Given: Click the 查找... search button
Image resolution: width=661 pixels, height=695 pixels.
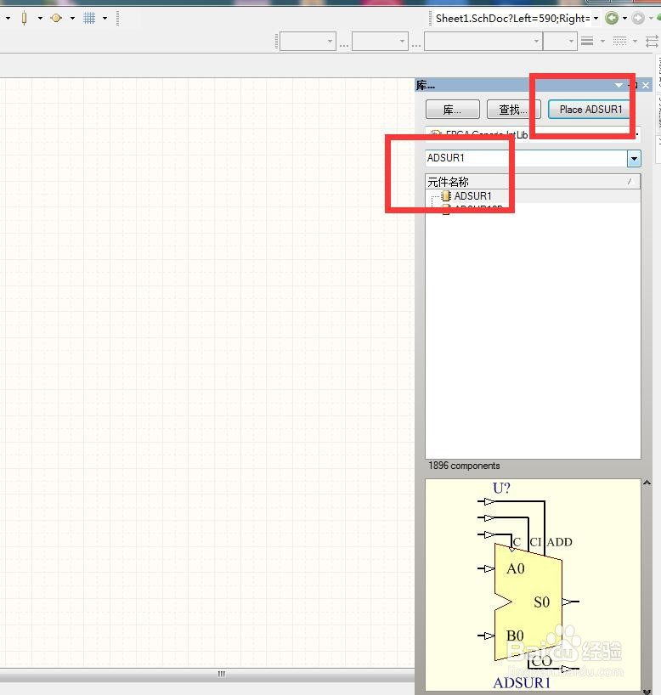Looking at the screenshot, I should [x=513, y=110].
